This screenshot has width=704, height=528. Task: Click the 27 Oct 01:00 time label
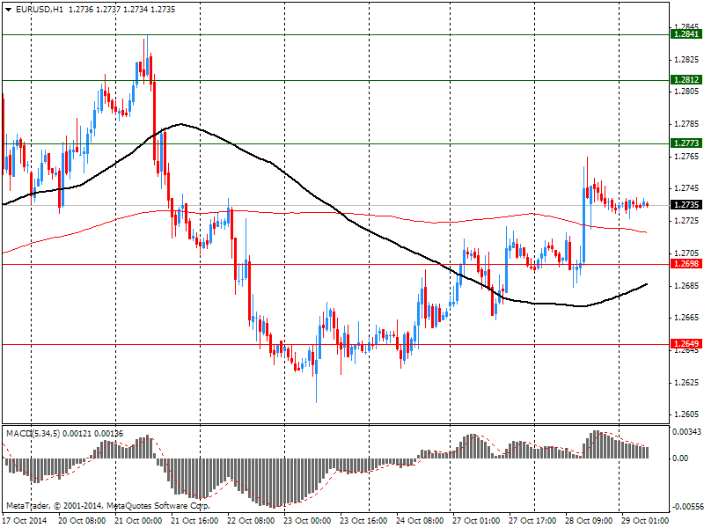(476, 521)
